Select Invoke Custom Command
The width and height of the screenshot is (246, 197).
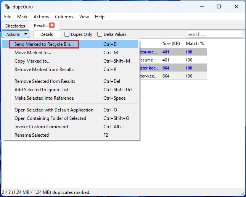pyautogui.click(x=70, y=127)
